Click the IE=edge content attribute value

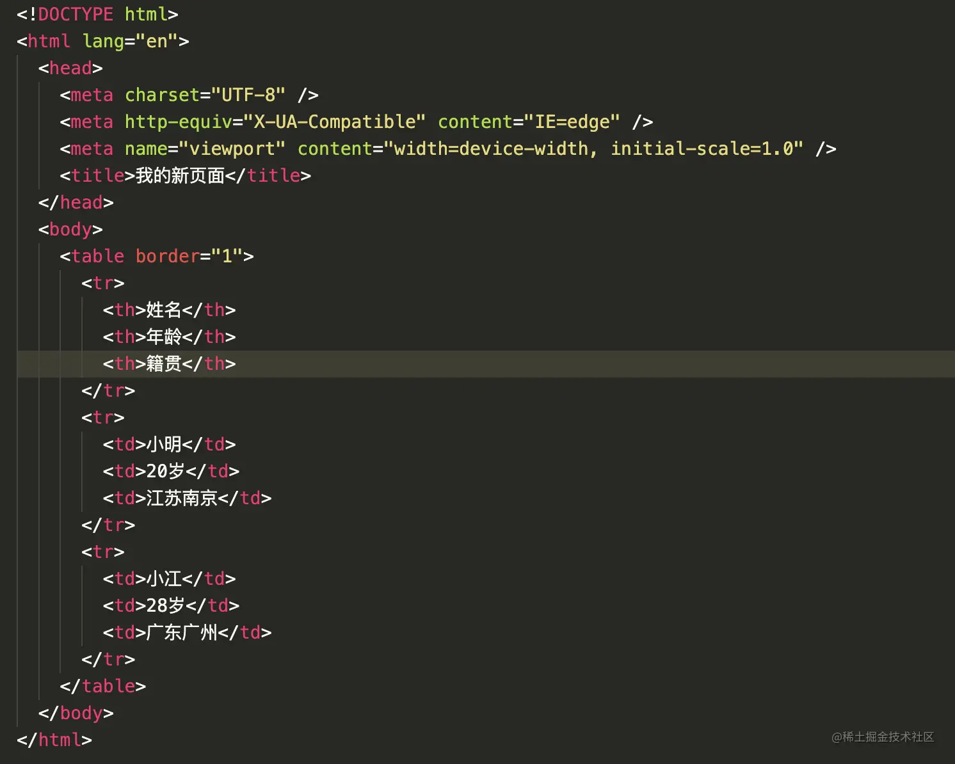point(572,122)
